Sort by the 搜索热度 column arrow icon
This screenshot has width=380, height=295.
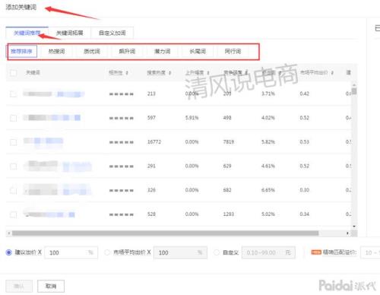coord(169,73)
